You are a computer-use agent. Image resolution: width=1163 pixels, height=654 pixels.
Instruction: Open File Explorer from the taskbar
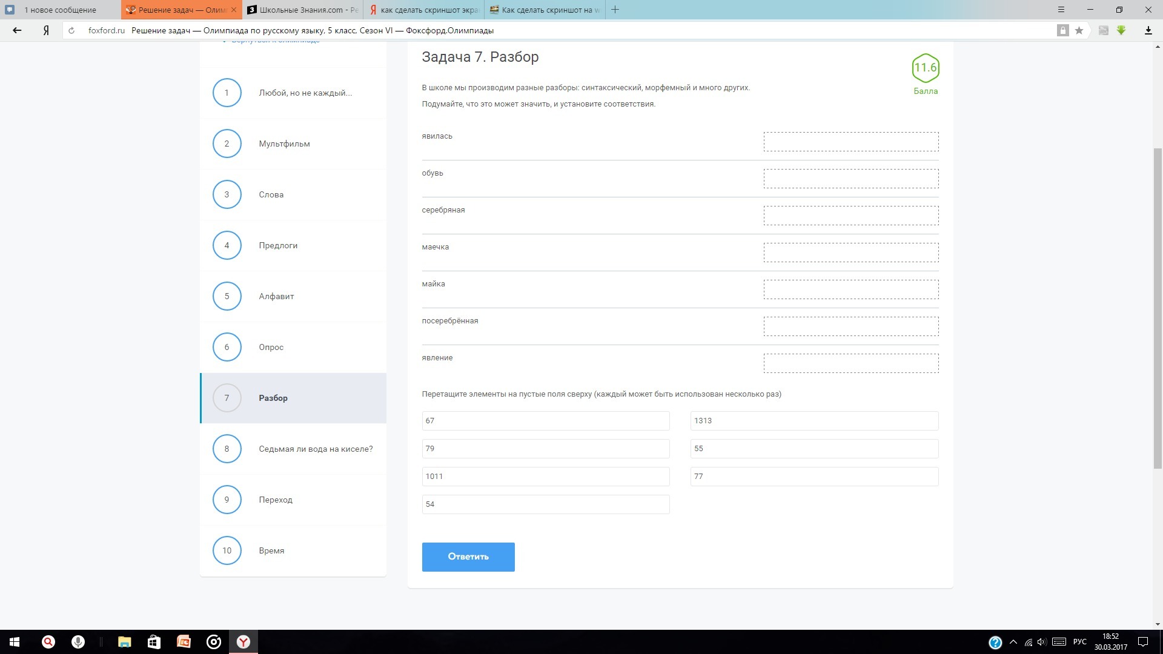coord(124,642)
